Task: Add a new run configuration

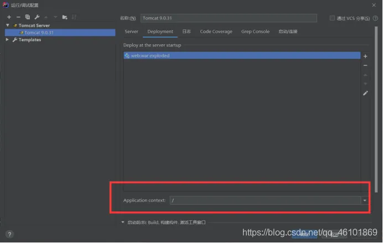Action: click(9, 17)
